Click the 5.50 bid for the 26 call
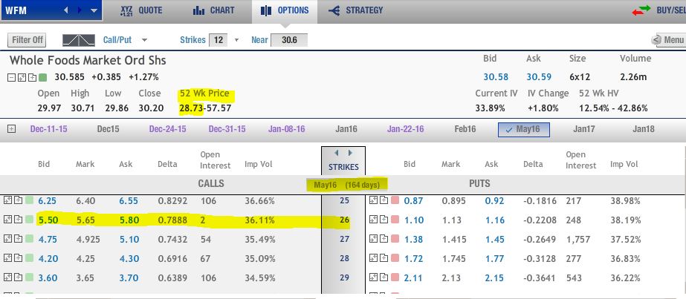This screenshot has height=299, width=686. 48,220
